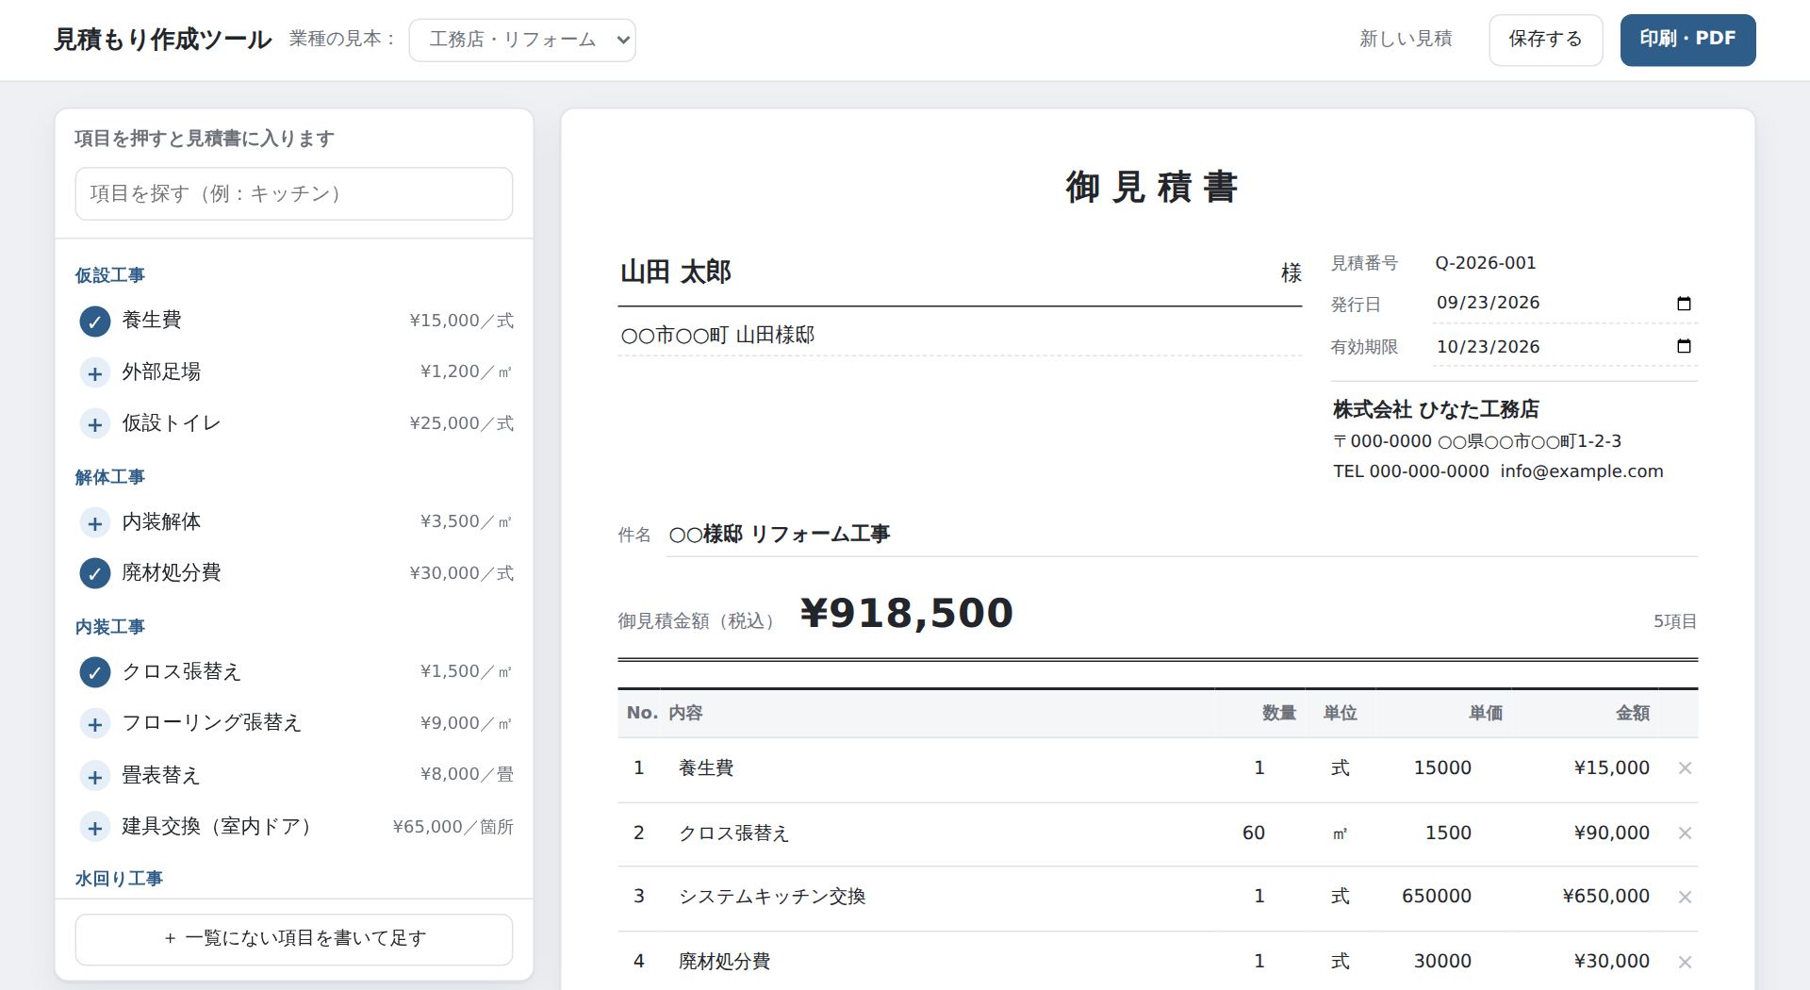
Task: Click the 内装工事 category heading
Action: tap(110, 628)
